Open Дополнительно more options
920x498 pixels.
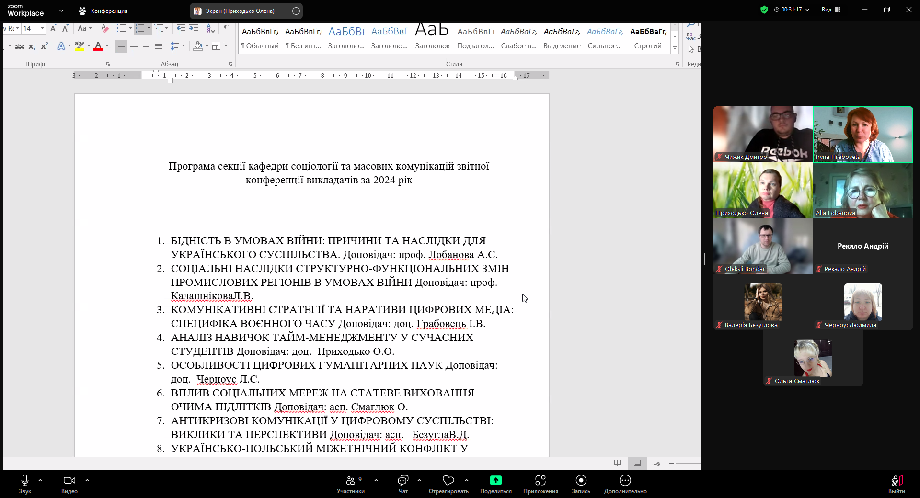pyautogui.click(x=625, y=484)
